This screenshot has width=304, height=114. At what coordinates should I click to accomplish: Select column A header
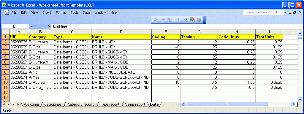(19, 32)
